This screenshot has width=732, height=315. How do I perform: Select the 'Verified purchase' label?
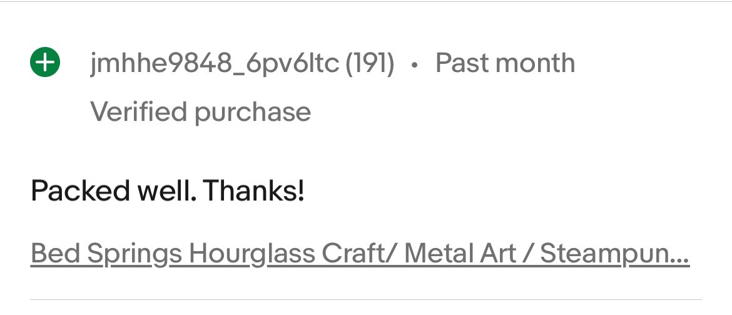tap(201, 112)
